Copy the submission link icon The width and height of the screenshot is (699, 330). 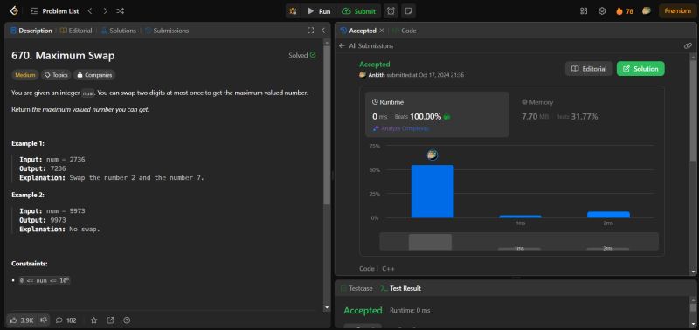[688, 45]
